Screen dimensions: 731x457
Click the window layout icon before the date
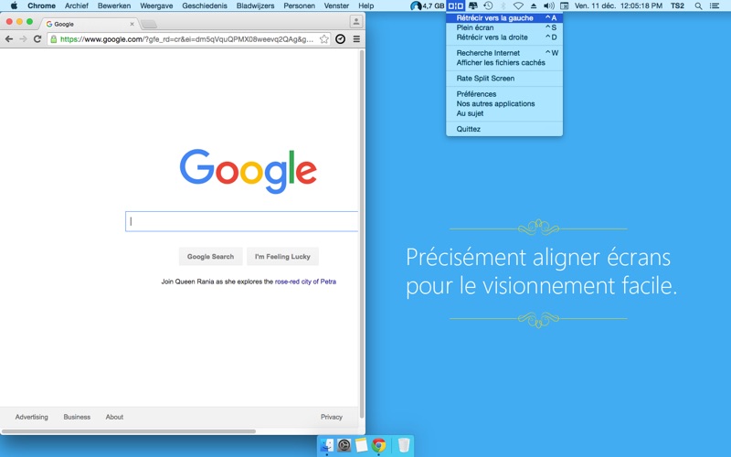tap(564, 5)
